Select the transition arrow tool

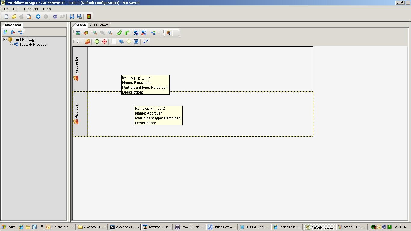[x=146, y=42]
